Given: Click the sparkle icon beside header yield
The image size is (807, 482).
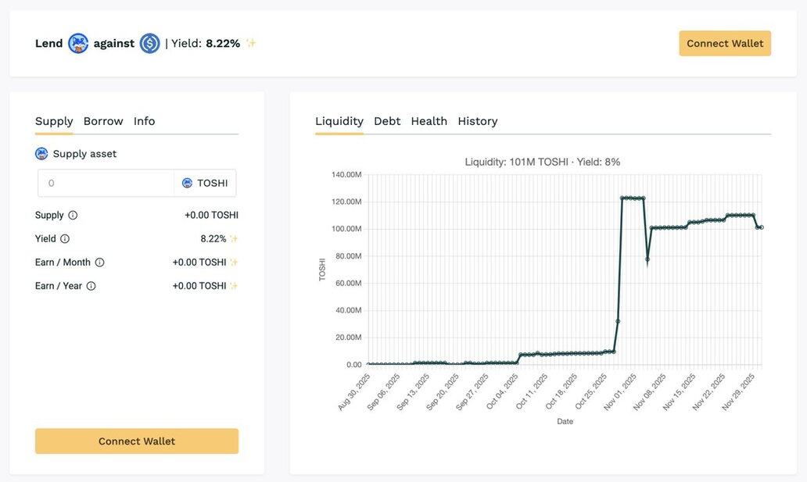Looking at the screenshot, I should pos(251,44).
